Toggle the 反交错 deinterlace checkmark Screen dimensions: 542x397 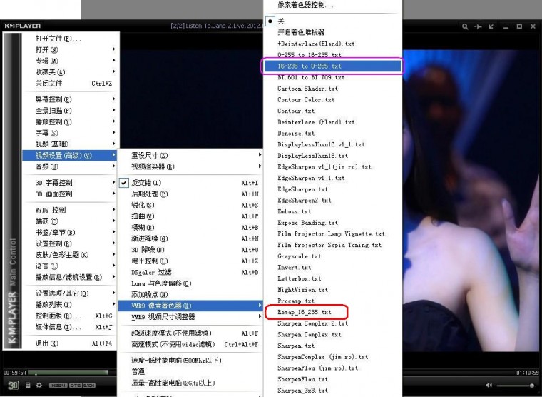(124, 183)
